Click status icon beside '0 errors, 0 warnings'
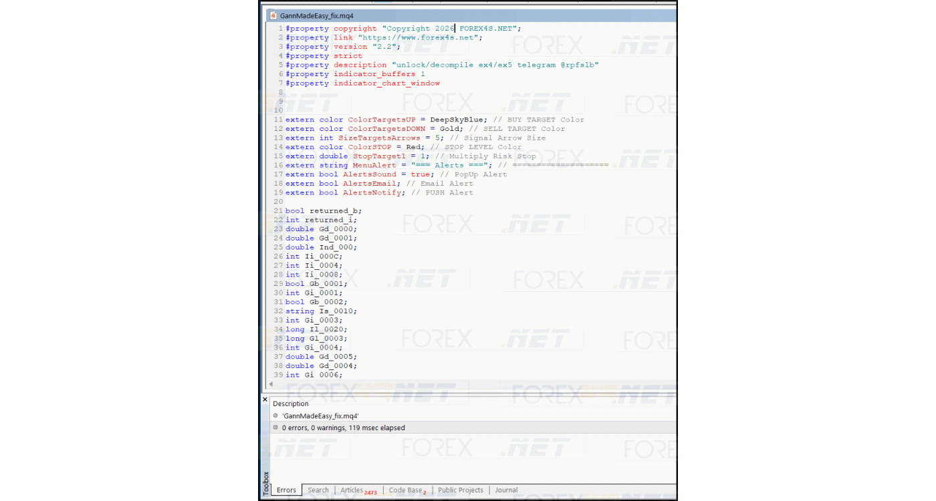This screenshot has height=501, width=936. 275,428
